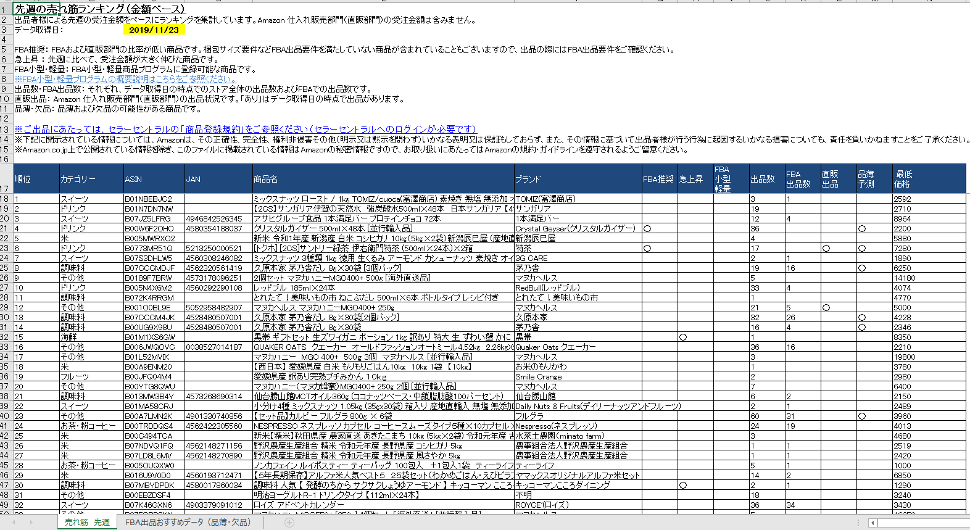970x530 pixels.
Task: Click the ブランド header cell
Action: [x=577, y=179]
